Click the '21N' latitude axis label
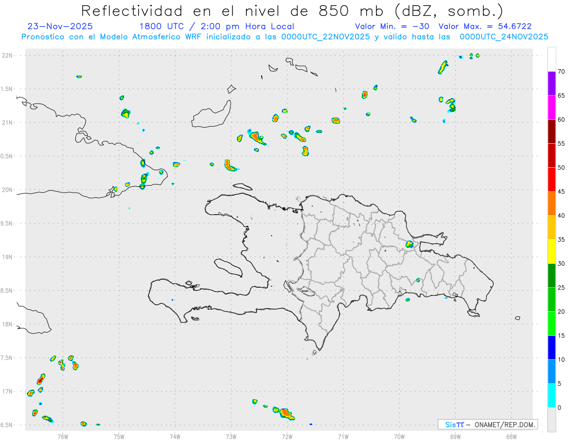The height and width of the screenshot is (443, 574). (8, 122)
